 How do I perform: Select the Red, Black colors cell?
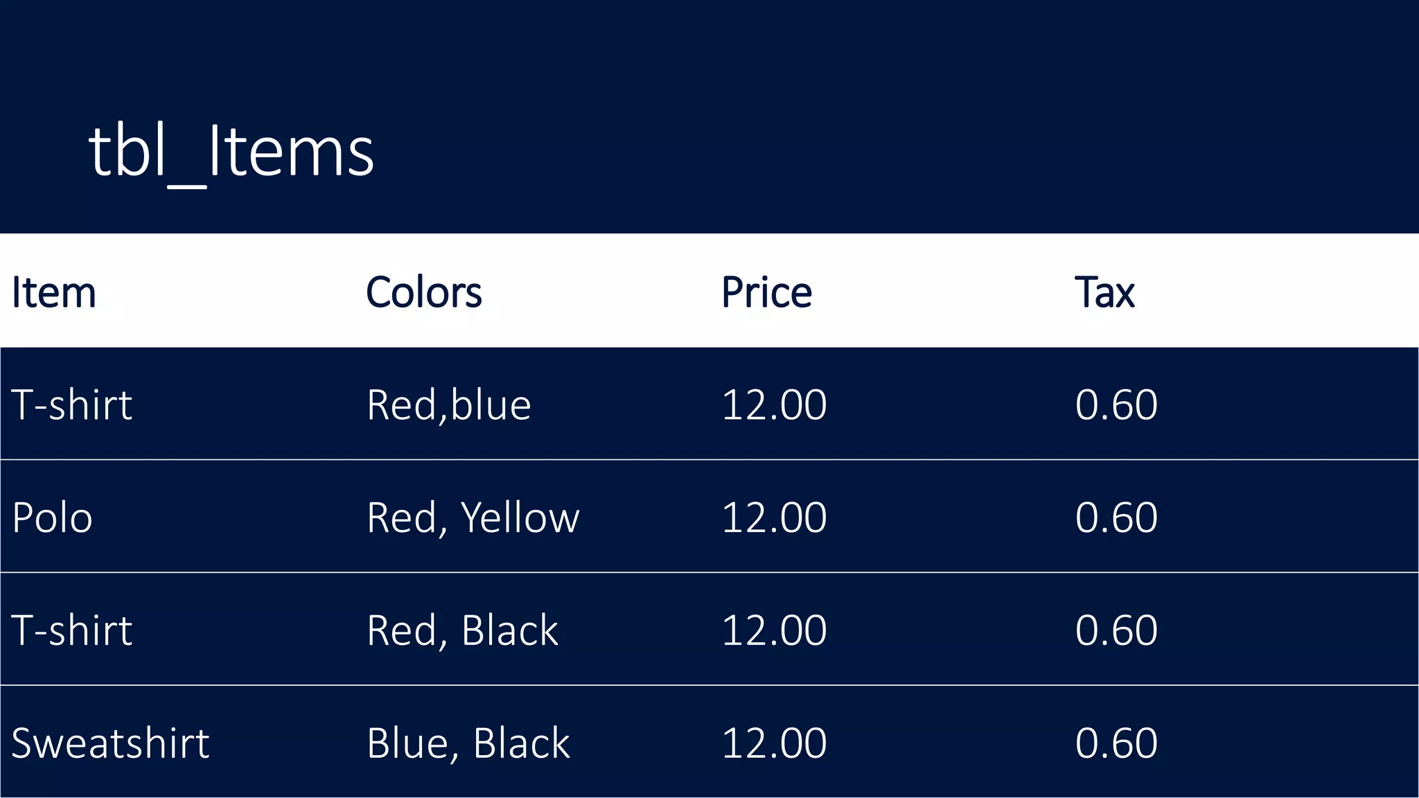click(x=462, y=630)
